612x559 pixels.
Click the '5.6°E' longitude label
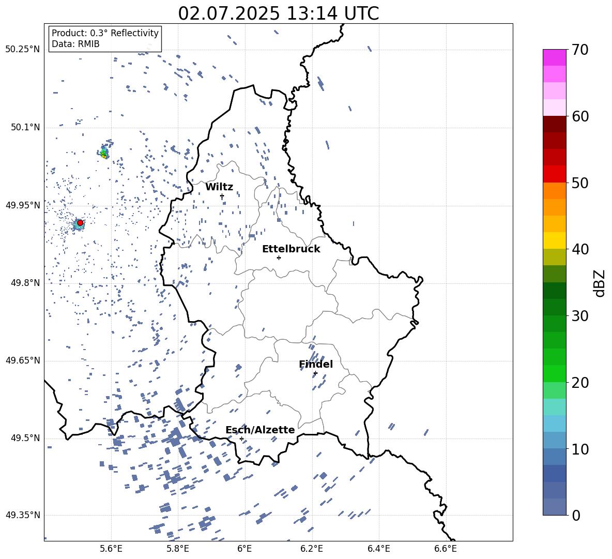(111, 549)
